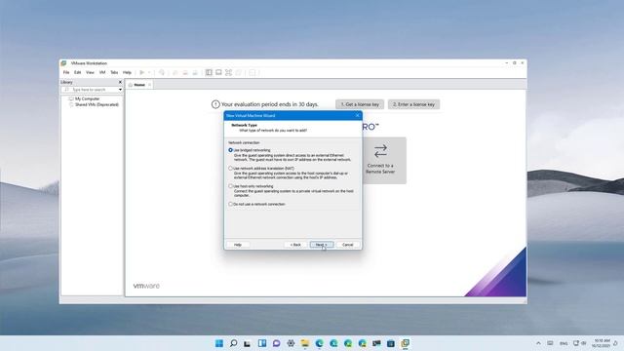Select My Computer in the Library tree

tap(87, 98)
